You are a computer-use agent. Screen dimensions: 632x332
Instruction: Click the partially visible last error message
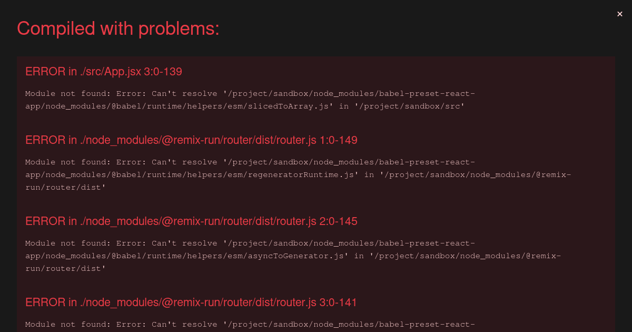250,325
